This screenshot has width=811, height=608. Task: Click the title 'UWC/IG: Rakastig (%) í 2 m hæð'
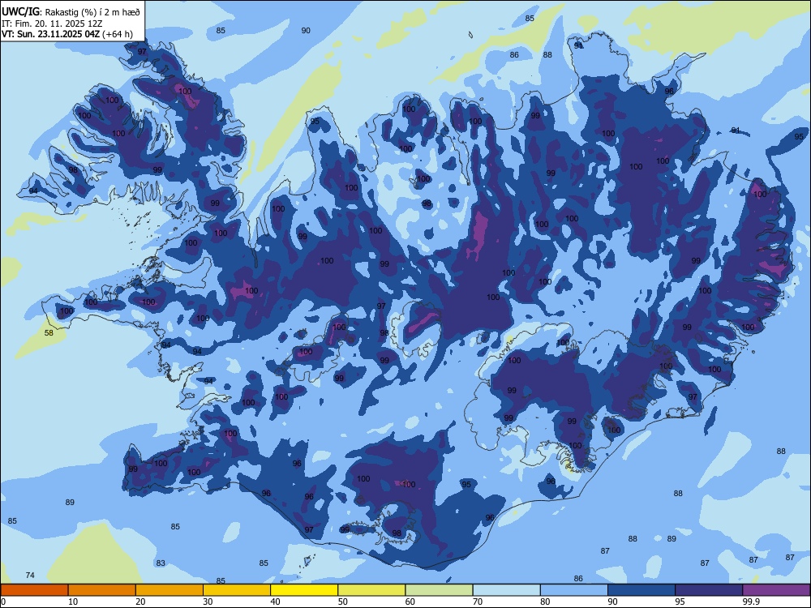[71, 11]
